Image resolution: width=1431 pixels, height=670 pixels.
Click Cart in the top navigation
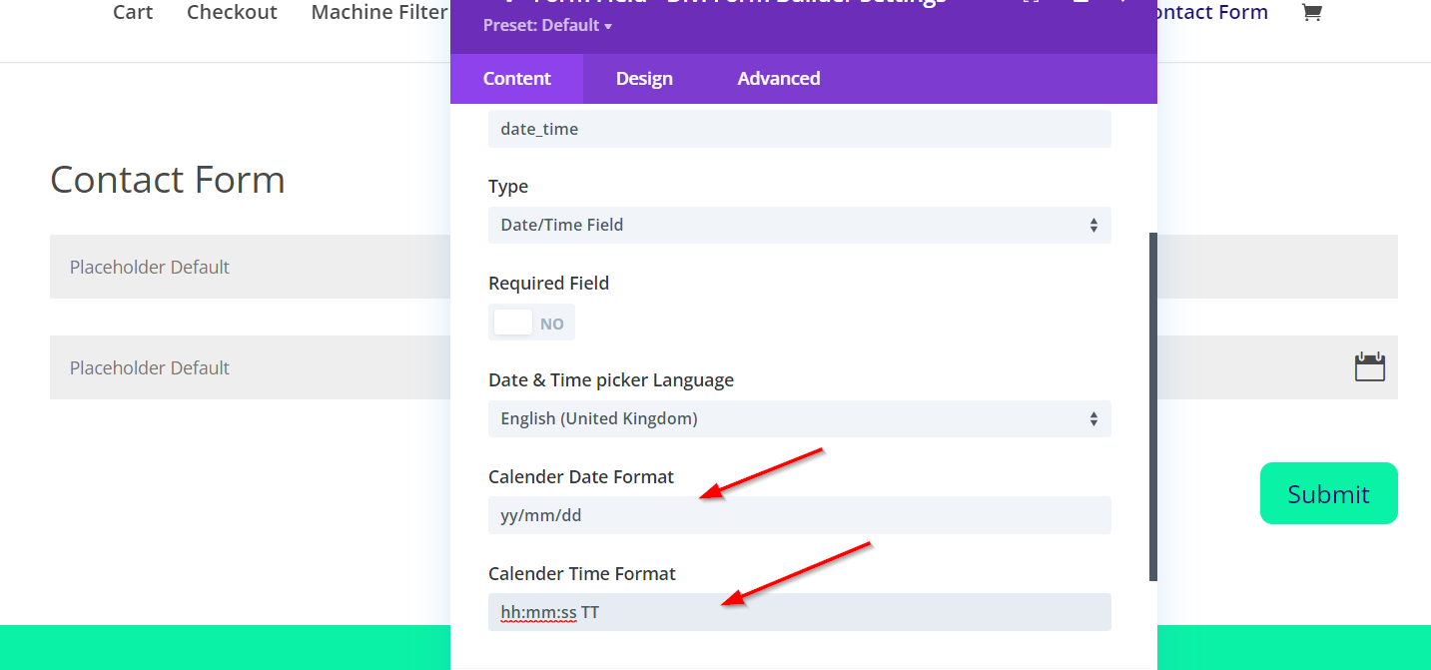133,12
